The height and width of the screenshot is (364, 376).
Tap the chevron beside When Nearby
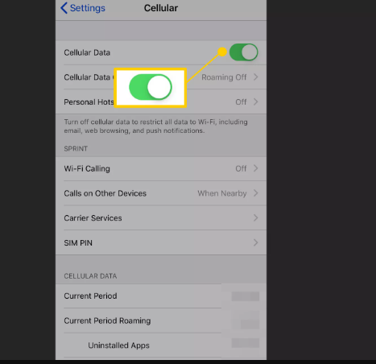coord(255,193)
